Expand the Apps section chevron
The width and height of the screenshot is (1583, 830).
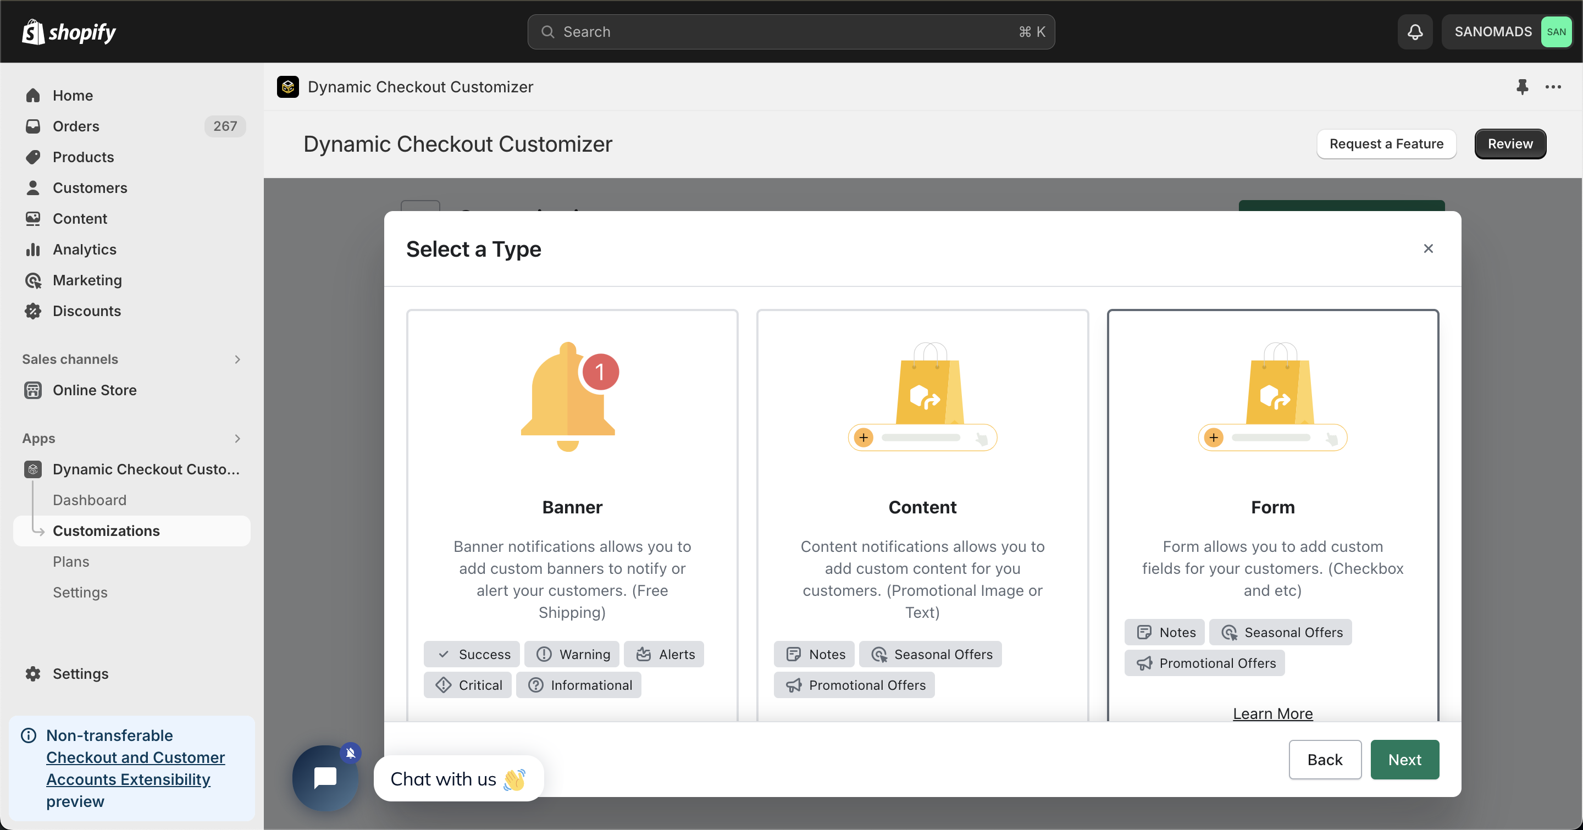click(237, 439)
